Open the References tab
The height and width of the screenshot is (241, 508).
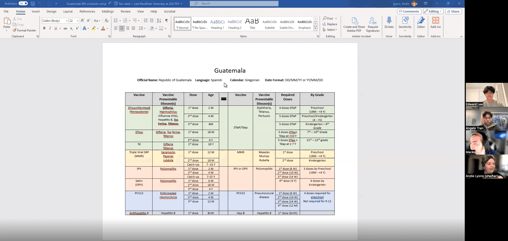pos(87,11)
